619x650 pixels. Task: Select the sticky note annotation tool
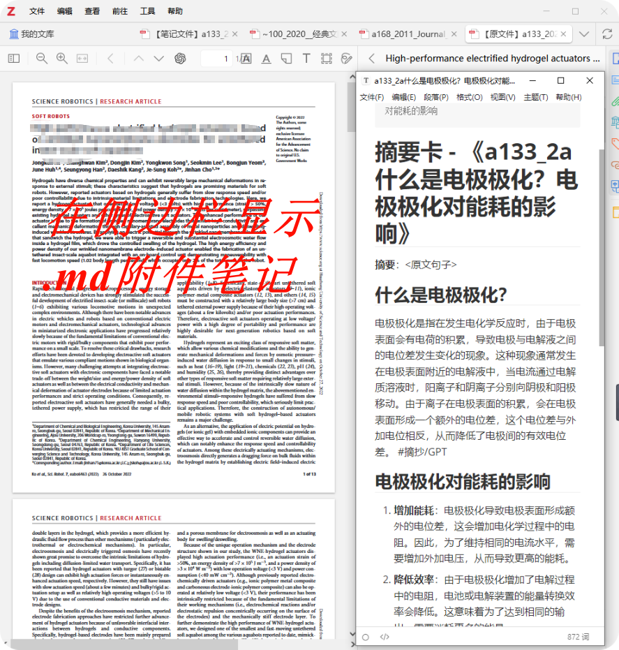point(286,59)
